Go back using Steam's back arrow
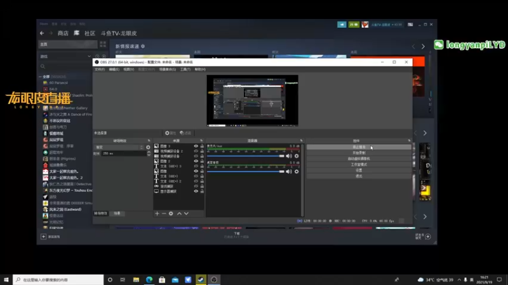The image size is (508, 285). coord(42,34)
